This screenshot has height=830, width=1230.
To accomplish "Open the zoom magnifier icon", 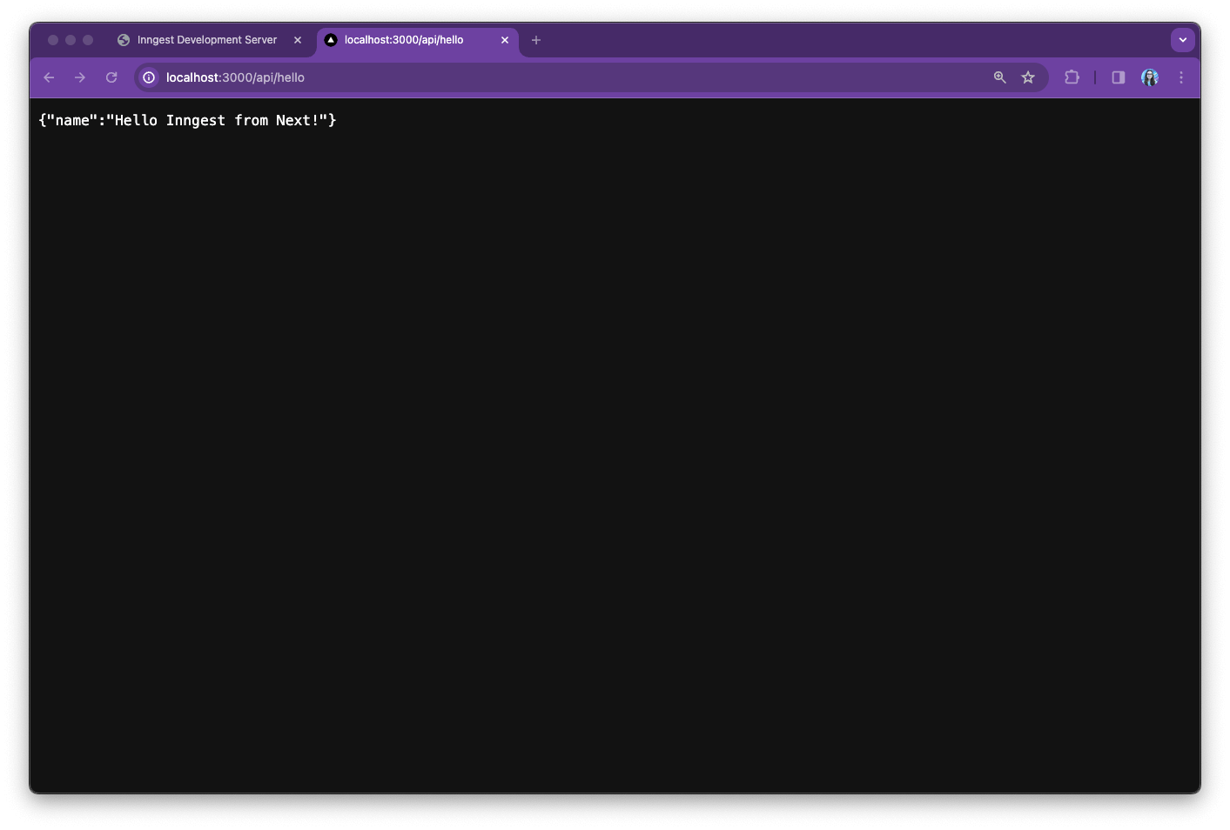I will 1000,77.
